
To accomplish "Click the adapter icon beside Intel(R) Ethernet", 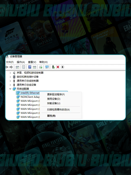I will [18, 93].
